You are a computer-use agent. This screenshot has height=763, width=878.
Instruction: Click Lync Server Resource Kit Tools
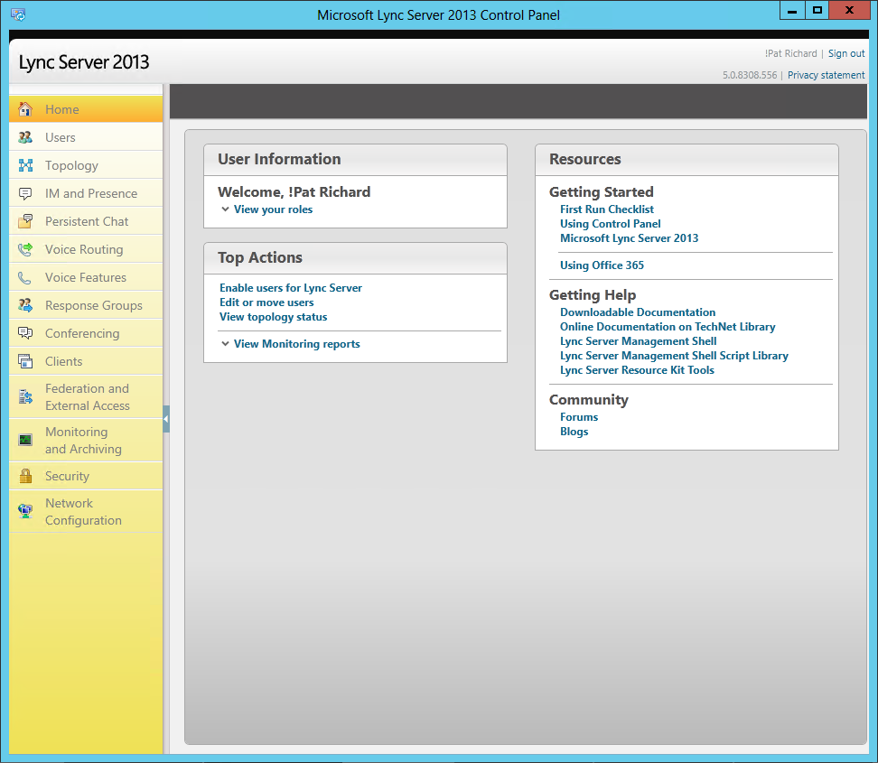click(x=637, y=370)
